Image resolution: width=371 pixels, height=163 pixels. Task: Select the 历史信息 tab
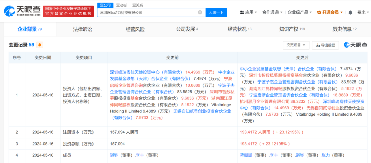(344, 29)
